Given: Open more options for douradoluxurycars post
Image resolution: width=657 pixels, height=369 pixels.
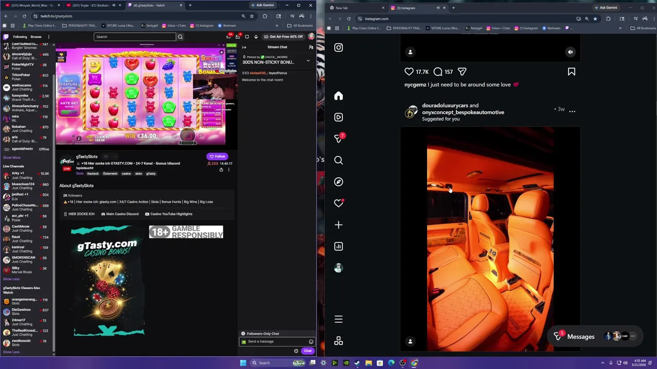Looking at the screenshot, I should pyautogui.click(x=572, y=111).
